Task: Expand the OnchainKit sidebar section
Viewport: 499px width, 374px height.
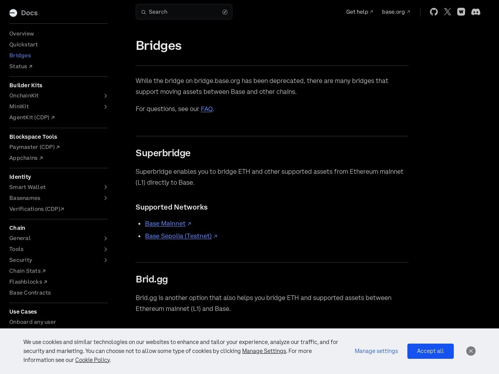Action: 105,96
